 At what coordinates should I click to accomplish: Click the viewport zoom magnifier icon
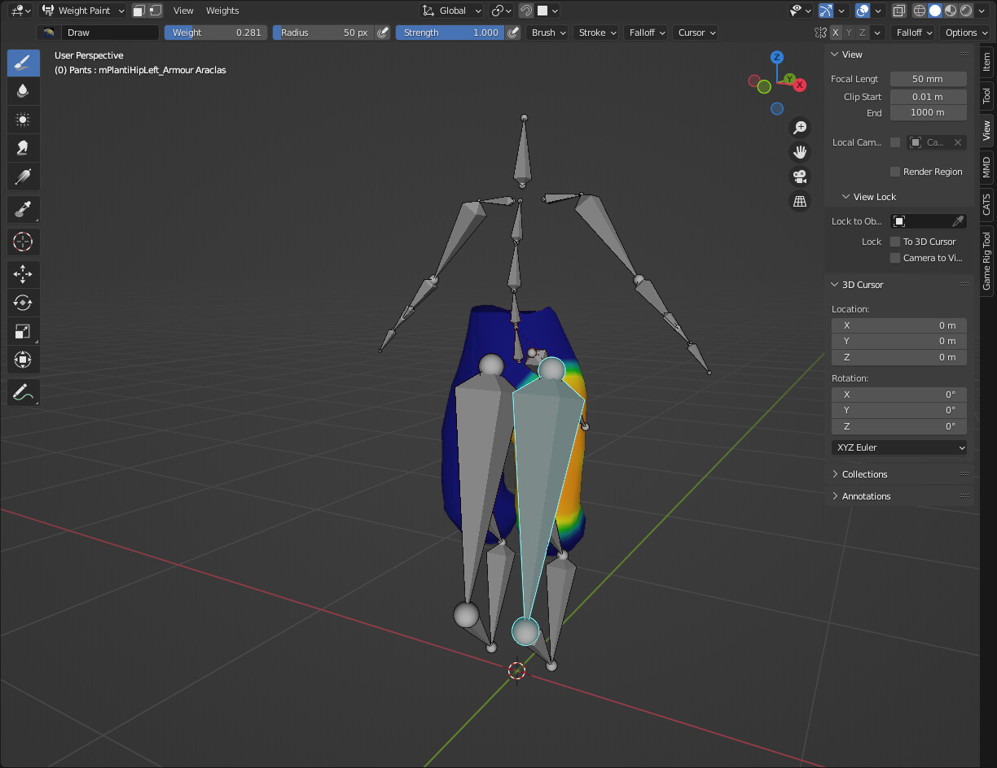[800, 127]
